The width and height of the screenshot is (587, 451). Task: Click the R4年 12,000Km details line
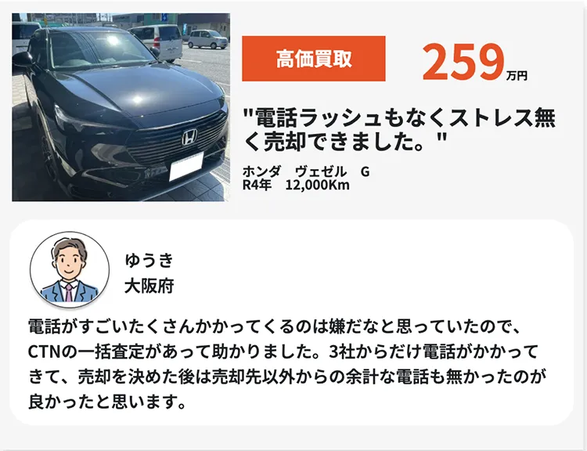pos(296,185)
